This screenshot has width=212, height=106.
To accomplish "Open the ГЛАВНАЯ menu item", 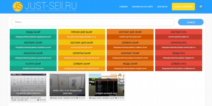I will click(123, 6).
